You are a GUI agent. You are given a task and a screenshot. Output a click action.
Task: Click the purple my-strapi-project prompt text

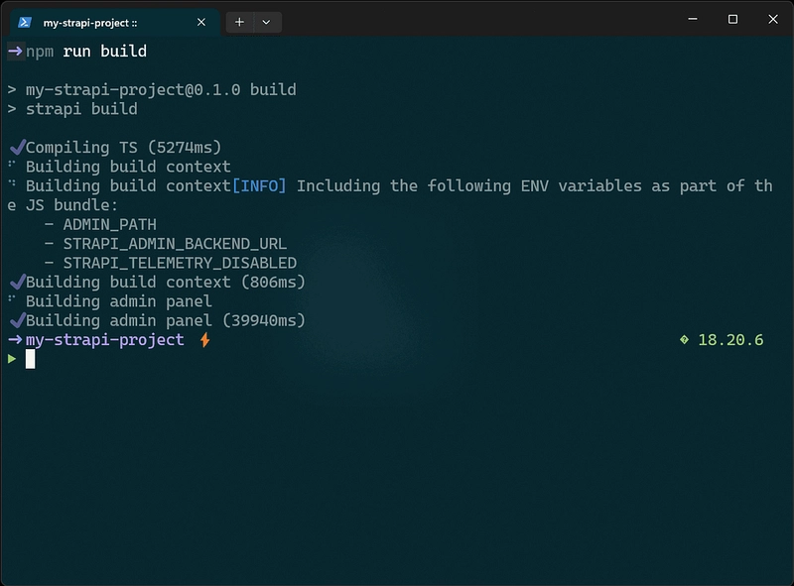point(105,339)
